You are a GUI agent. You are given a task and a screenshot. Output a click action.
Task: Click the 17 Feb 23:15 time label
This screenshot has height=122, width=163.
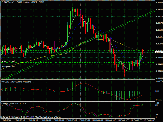[x=71, y=120]
